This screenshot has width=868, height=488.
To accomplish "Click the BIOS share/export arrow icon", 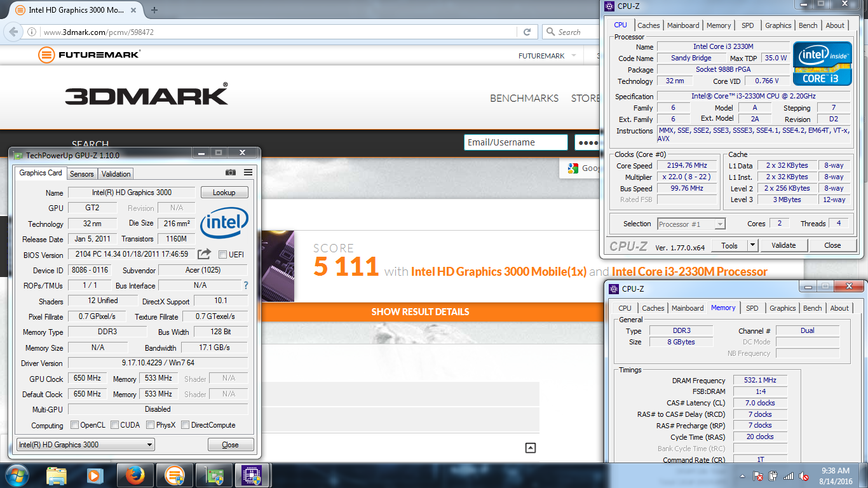I will tap(204, 254).
